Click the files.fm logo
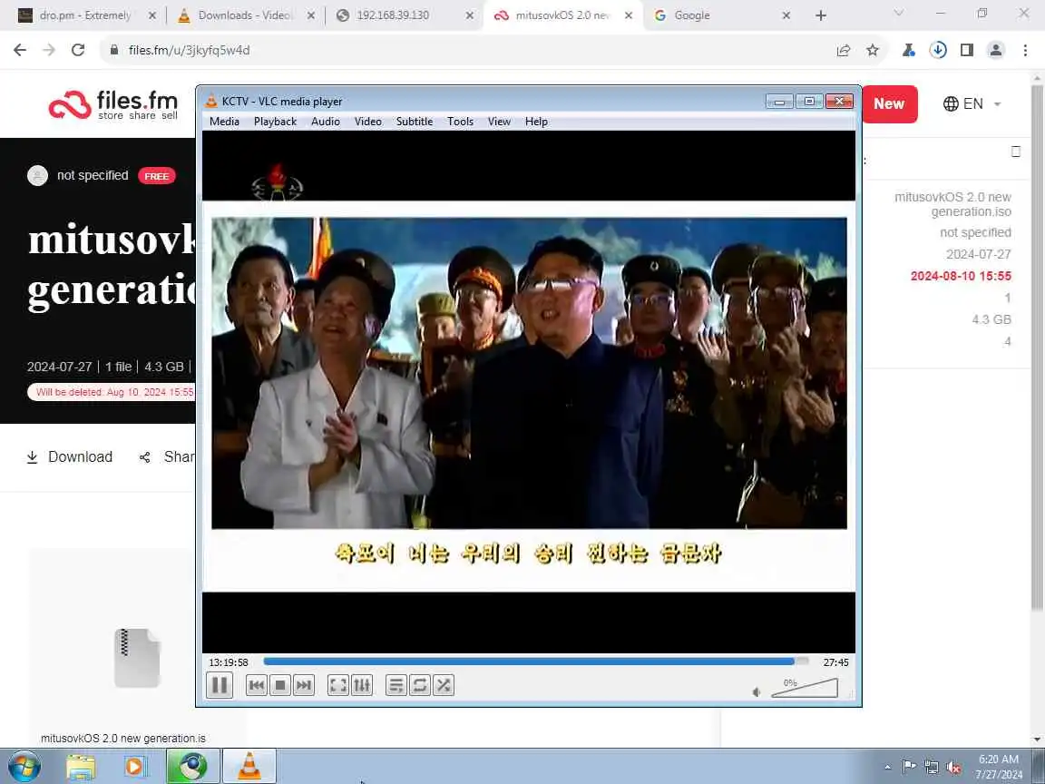 (113, 104)
